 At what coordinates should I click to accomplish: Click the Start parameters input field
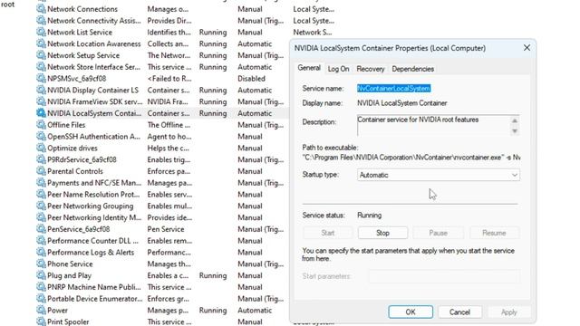click(x=444, y=276)
